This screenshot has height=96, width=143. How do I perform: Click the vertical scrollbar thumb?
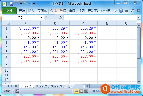[x=139, y=43]
